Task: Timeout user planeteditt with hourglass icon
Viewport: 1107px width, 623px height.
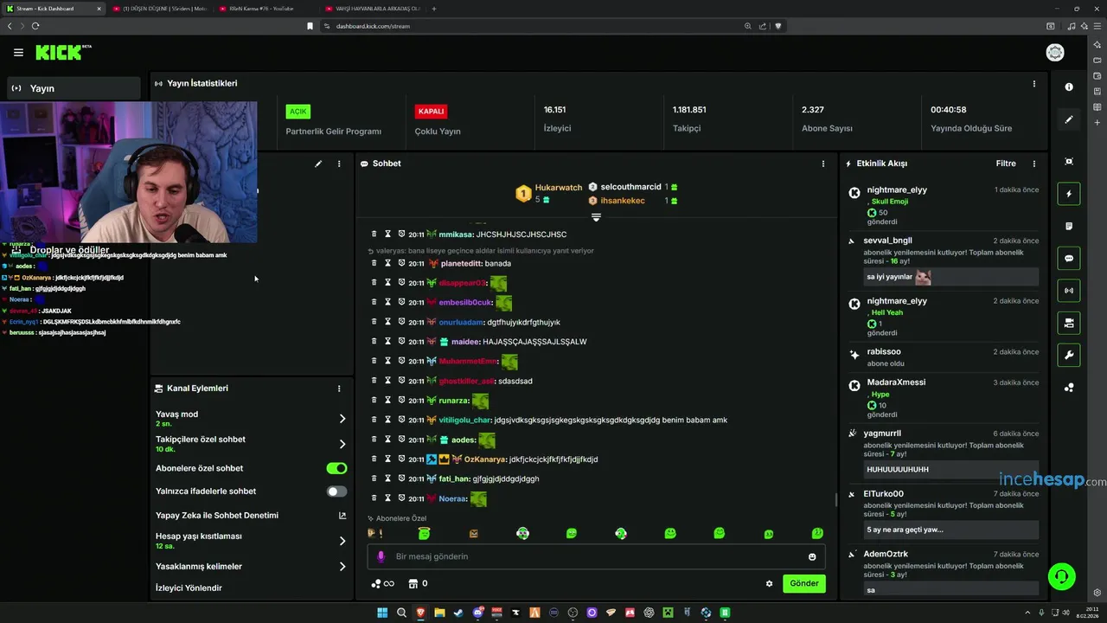Action: pyautogui.click(x=387, y=263)
